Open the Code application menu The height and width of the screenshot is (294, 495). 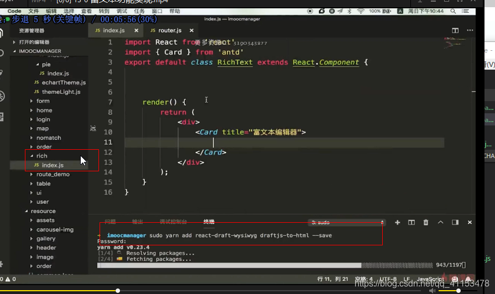point(14,11)
